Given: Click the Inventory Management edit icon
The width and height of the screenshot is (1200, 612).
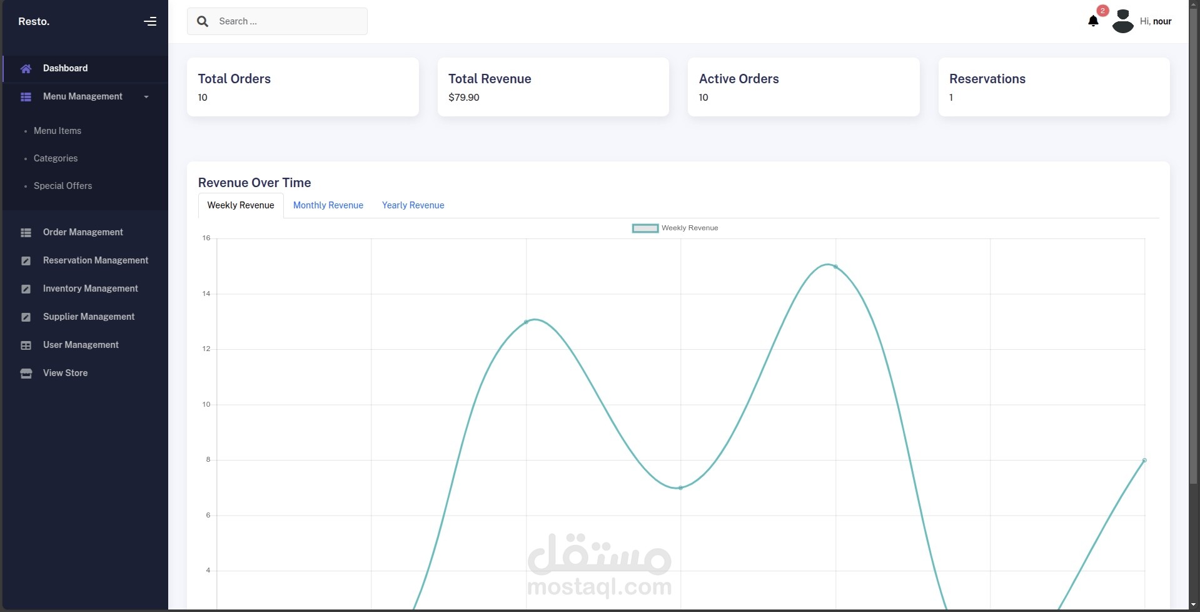Looking at the screenshot, I should (26, 289).
